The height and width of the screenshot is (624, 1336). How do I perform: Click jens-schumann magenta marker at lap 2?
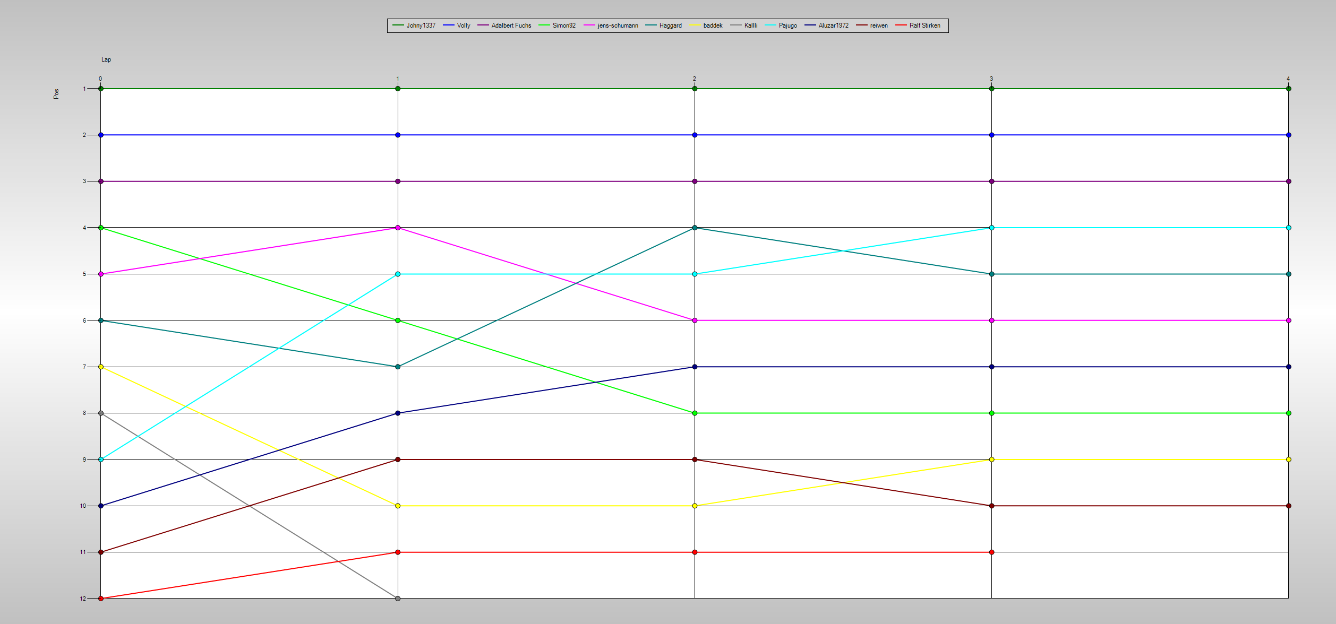click(x=695, y=320)
